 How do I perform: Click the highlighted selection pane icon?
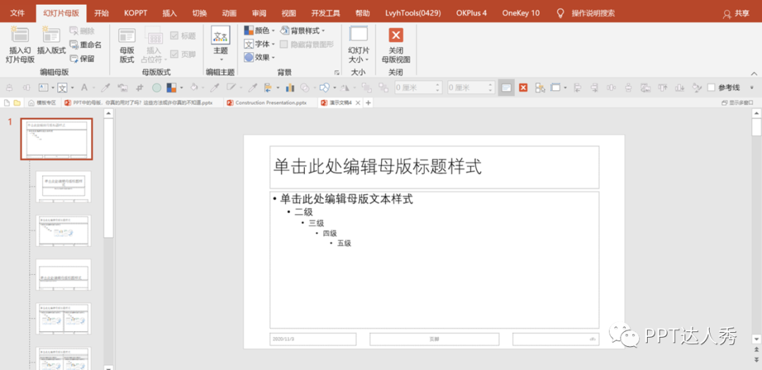coord(507,88)
